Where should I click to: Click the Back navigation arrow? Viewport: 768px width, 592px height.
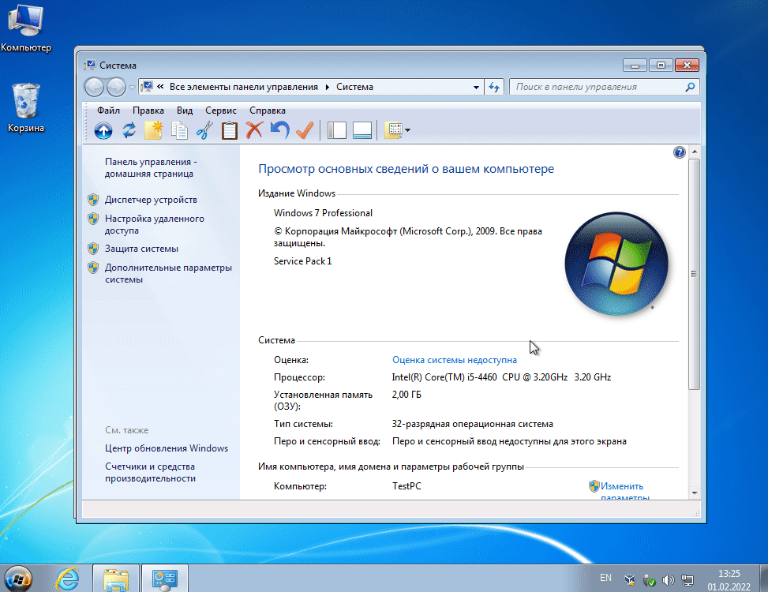pos(94,88)
